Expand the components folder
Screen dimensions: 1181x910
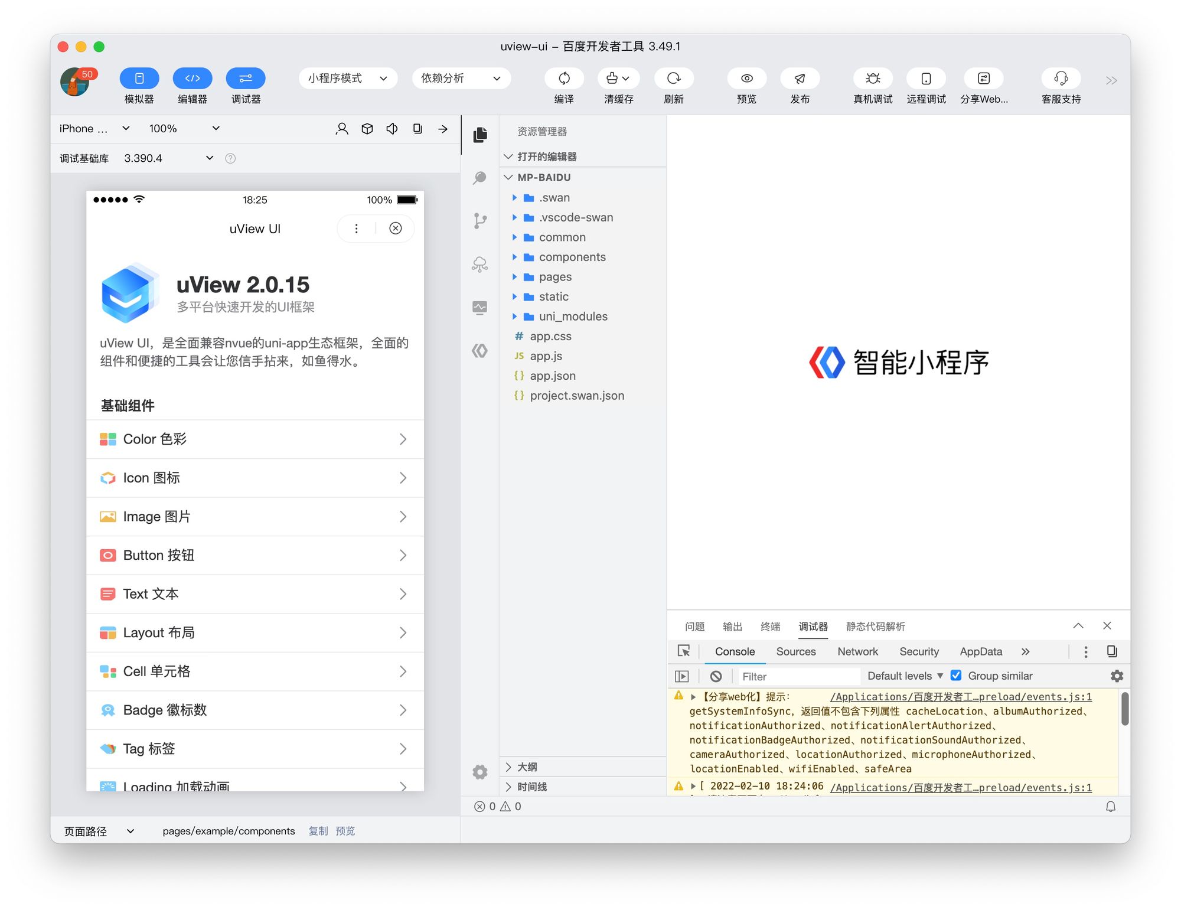click(583, 257)
